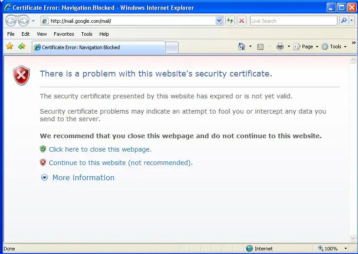Open the zoom level dropdown arrow
Screen dimensions: 358x254
tap(345, 249)
